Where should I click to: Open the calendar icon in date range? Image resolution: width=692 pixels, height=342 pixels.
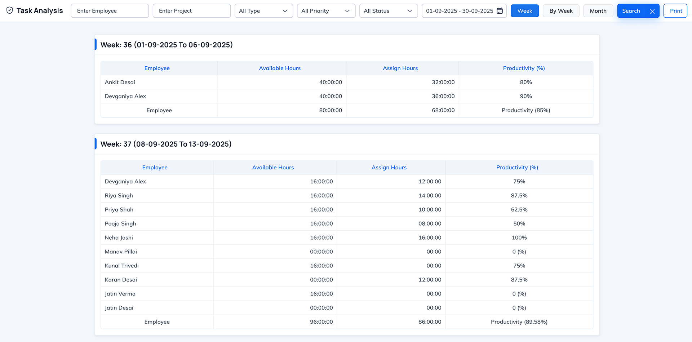pyautogui.click(x=500, y=11)
